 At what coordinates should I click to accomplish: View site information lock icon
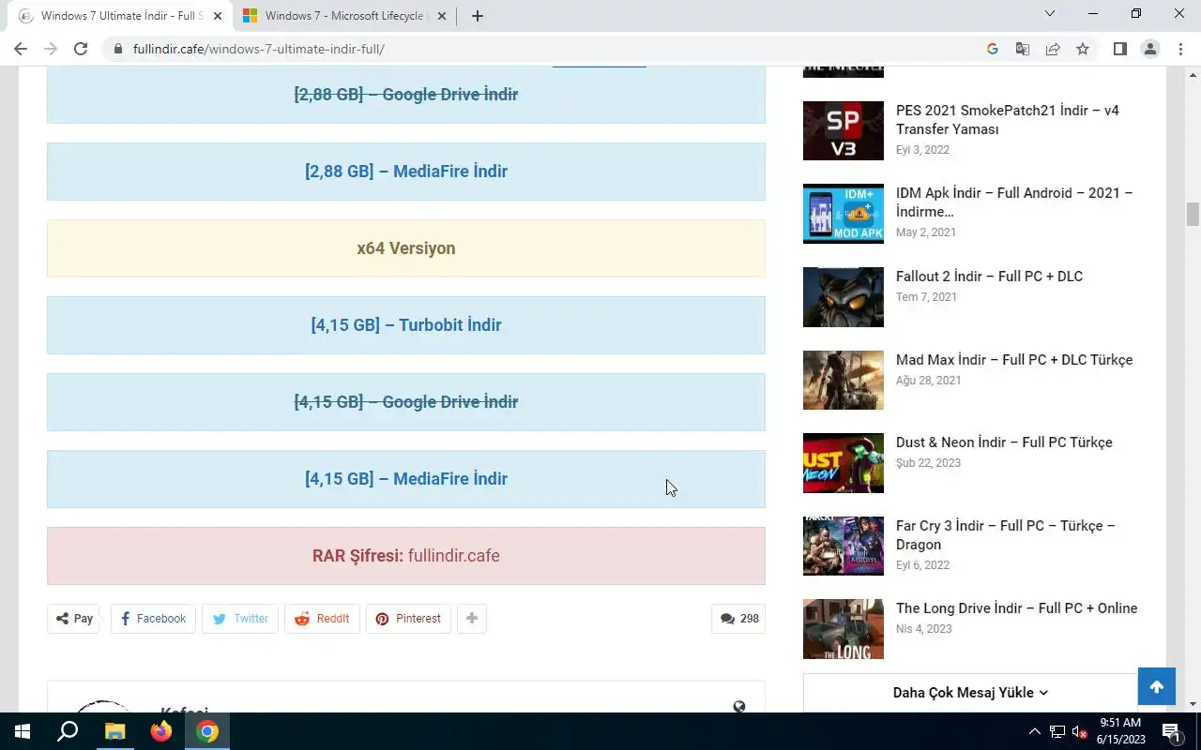118,49
